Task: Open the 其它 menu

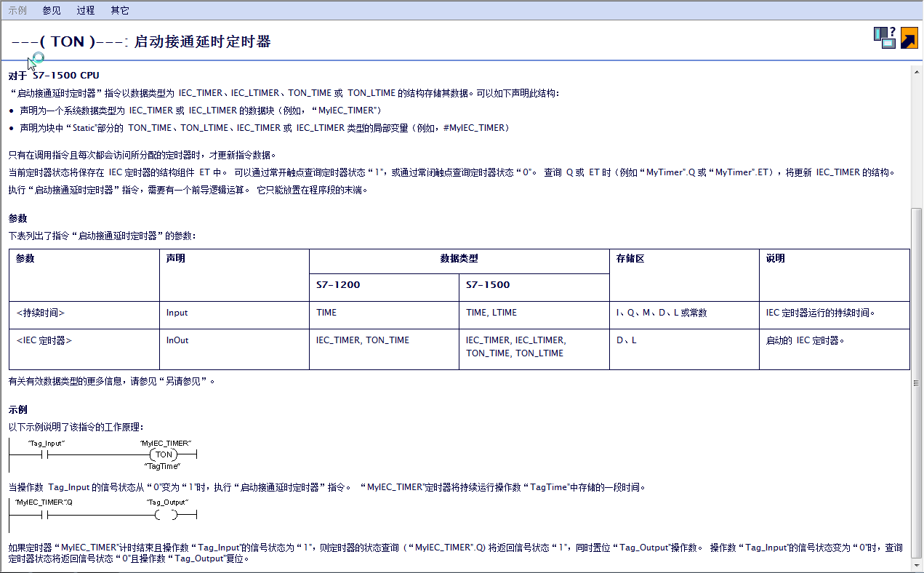Action: [x=120, y=10]
